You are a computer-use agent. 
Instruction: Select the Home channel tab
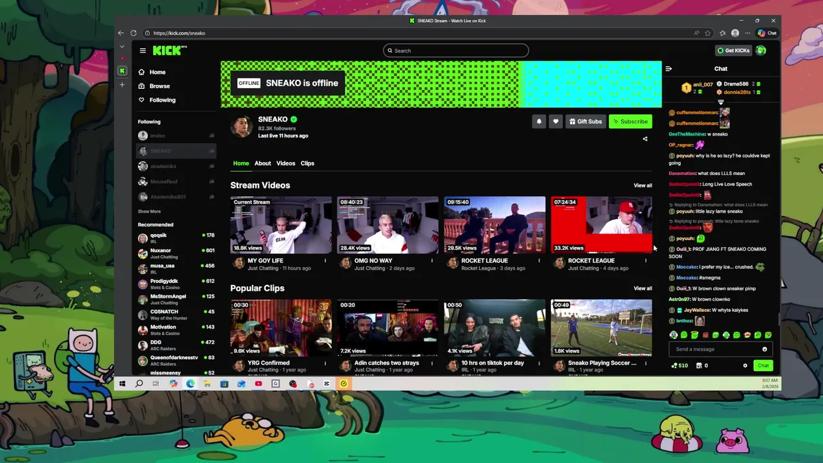click(241, 163)
